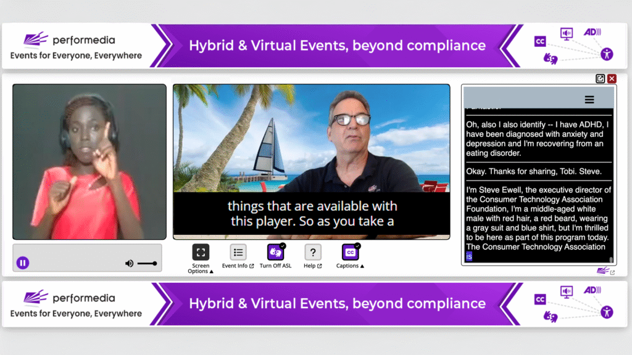Image resolution: width=632 pixels, height=355 pixels.
Task: Open the Event Info list icon
Action: click(238, 252)
